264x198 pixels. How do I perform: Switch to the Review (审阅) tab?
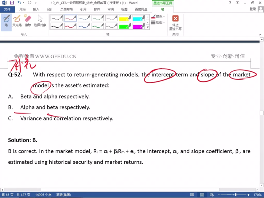tap(111, 9)
